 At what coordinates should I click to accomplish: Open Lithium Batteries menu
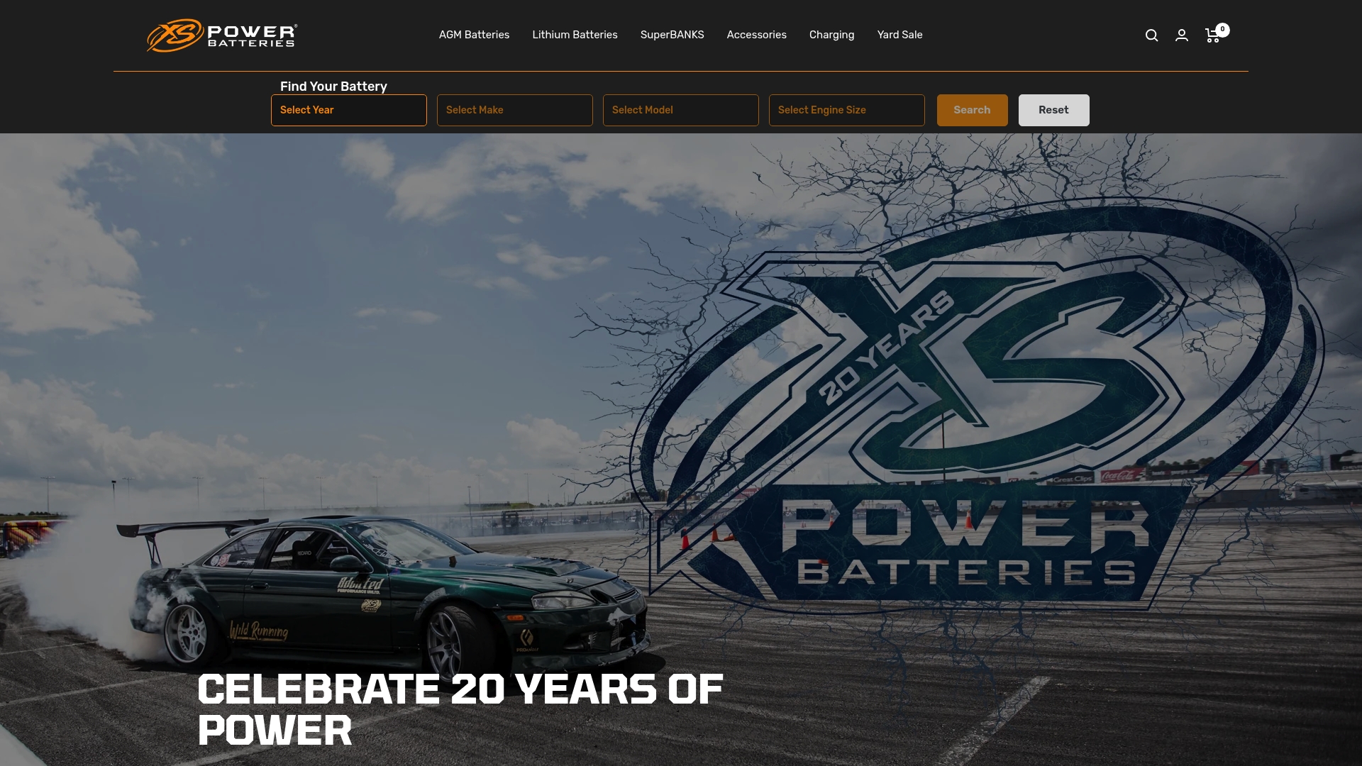point(575,35)
